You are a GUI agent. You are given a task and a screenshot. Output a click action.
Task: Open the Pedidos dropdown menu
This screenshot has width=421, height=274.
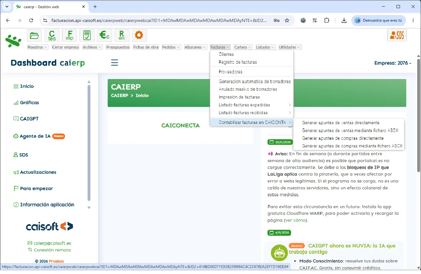click(171, 47)
